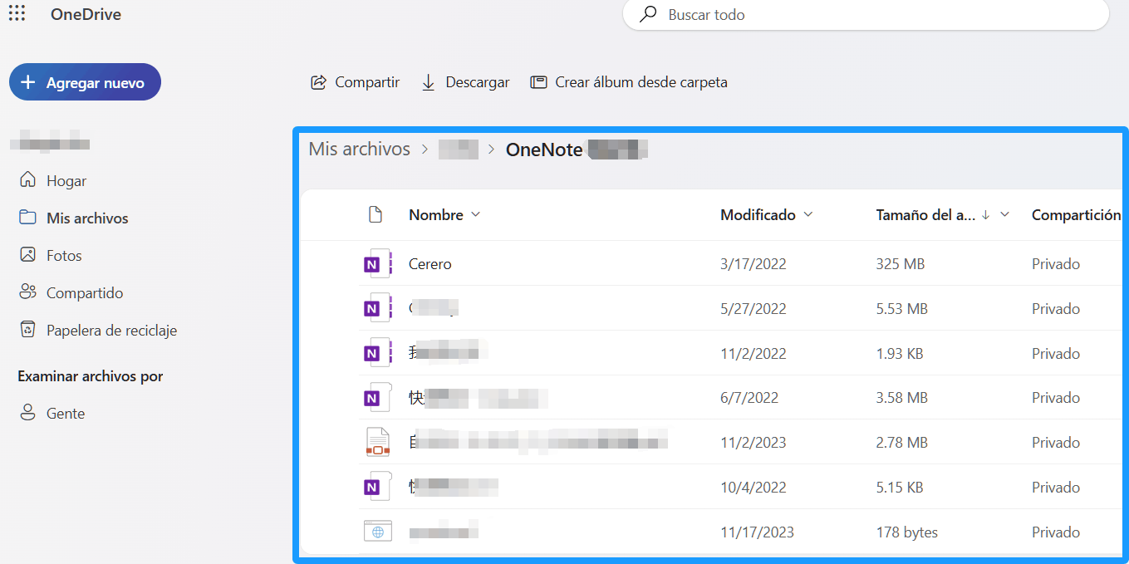Click the 178 bytes size cell
This screenshot has height=564, width=1129.
[x=906, y=532]
